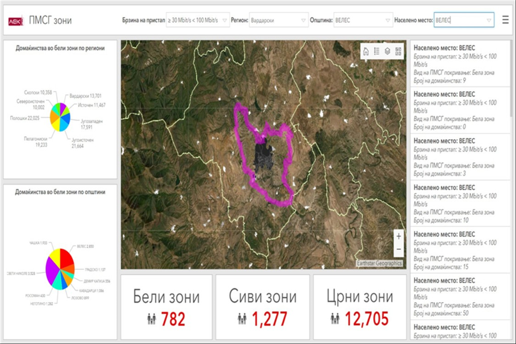Screen dimensions: 516x344
Task: Expand the Општина ВЕЛЕС dropdown
Action: pyautogui.click(x=363, y=20)
